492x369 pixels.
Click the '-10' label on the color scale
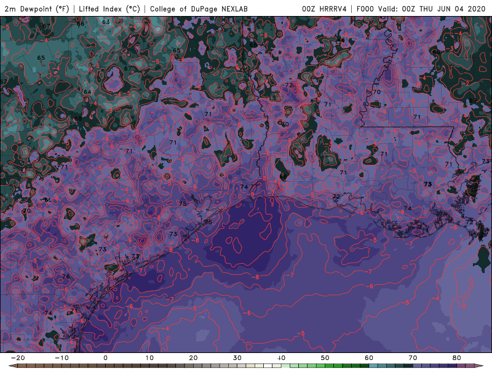point(61,358)
